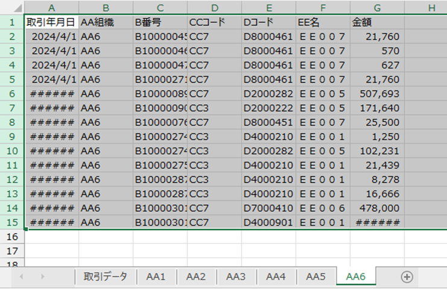Select column H header

pyautogui.click(x=431, y=7)
